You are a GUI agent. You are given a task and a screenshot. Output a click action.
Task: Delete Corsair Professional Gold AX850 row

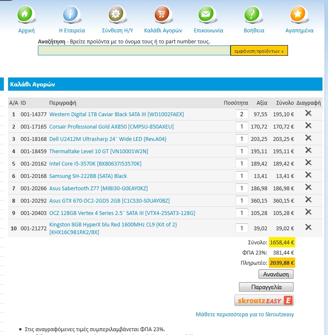coord(308,126)
